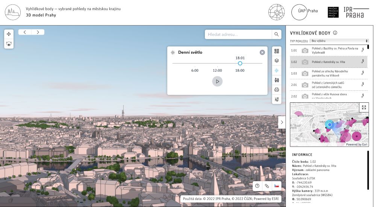
Task: Select viewpoint 1.01 Pohled z Baziliky
Action: coord(328,50)
